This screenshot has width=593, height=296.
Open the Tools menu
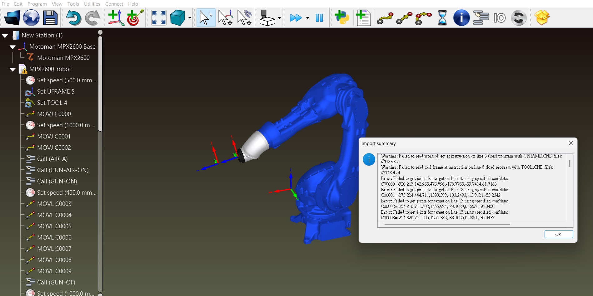[73, 4]
